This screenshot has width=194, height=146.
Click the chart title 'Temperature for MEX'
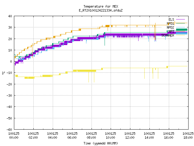(101, 6)
